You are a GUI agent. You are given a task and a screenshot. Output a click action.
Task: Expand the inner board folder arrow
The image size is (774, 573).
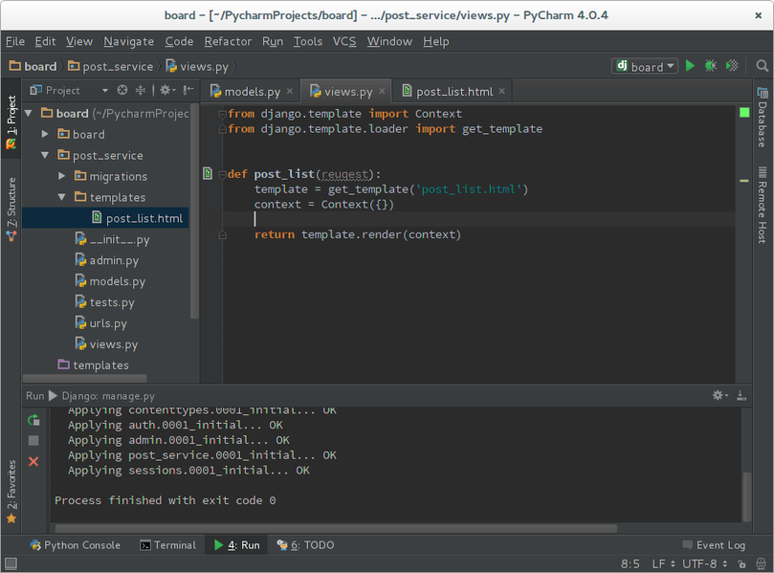point(45,134)
